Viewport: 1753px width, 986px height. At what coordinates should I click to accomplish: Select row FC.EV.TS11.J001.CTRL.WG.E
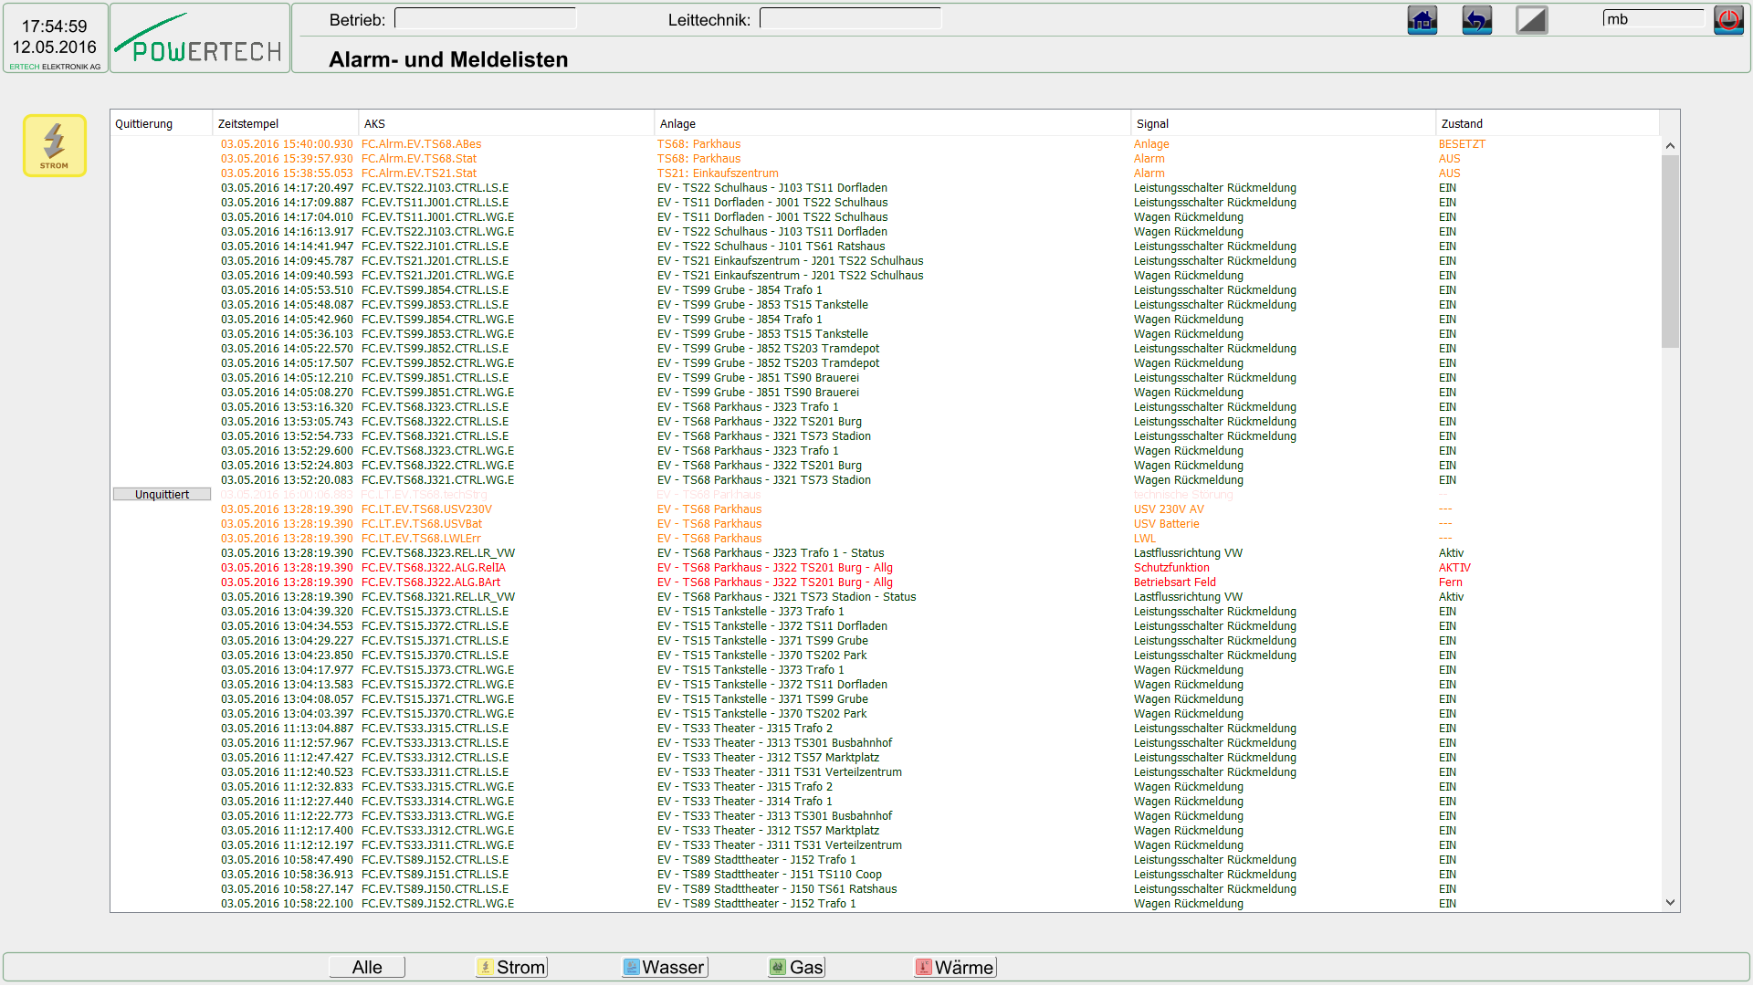(886, 217)
